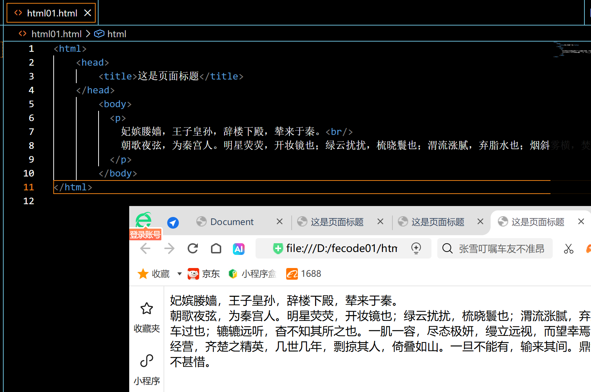Click the 360 browser logo icon

143,220
